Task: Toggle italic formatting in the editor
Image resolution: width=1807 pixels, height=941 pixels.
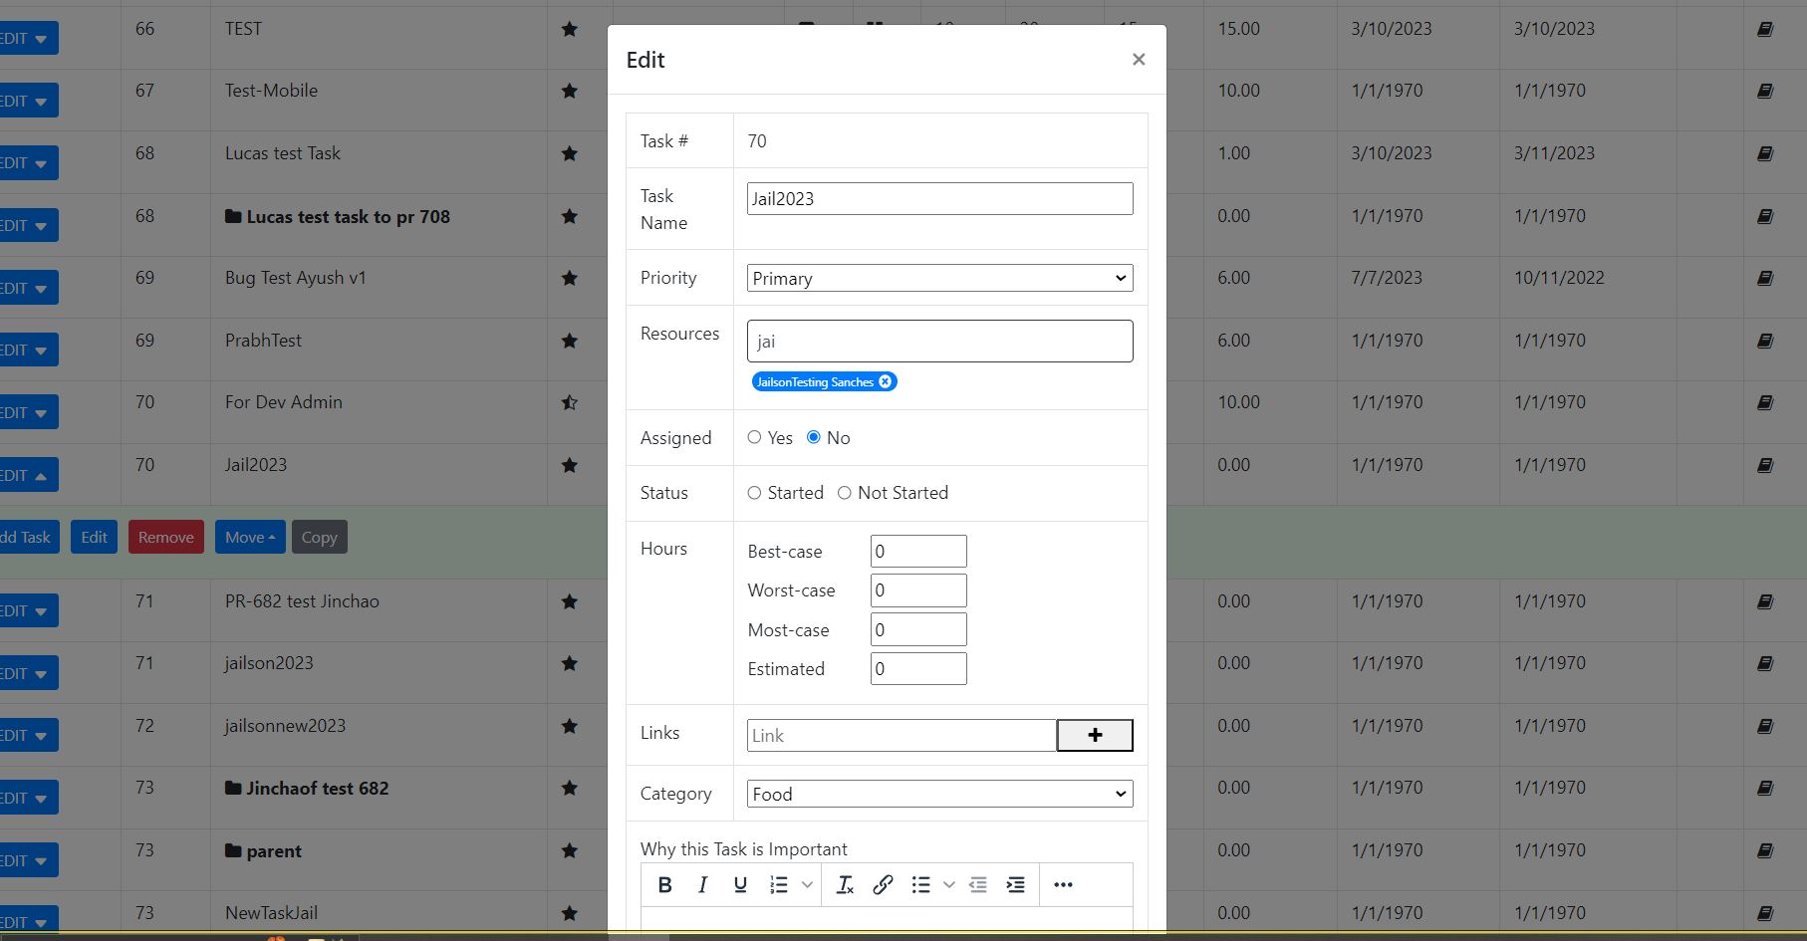Action: 702,884
